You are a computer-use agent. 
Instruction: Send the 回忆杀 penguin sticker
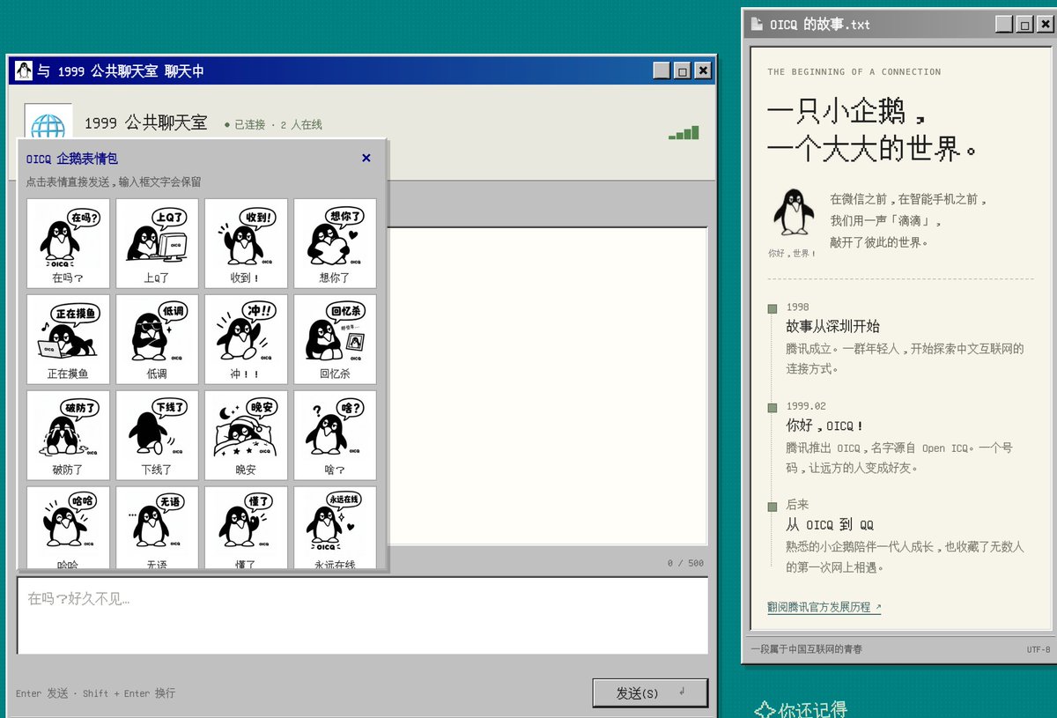coord(335,339)
